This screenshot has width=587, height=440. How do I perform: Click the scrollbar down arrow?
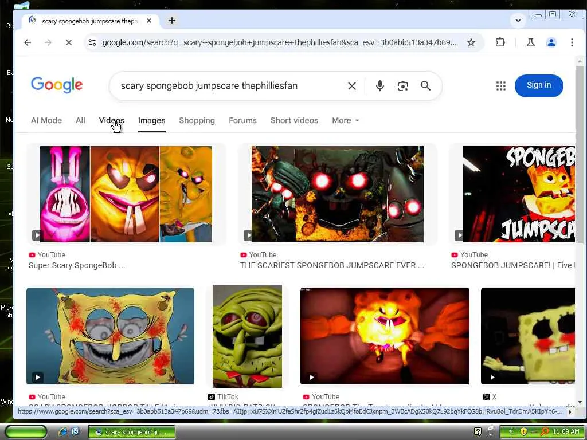580,402
